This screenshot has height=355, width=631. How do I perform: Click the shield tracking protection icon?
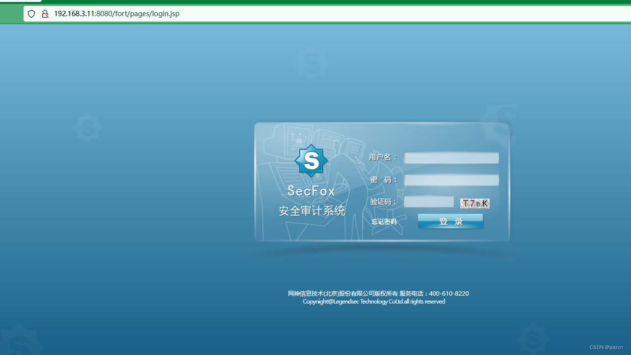pyautogui.click(x=31, y=14)
